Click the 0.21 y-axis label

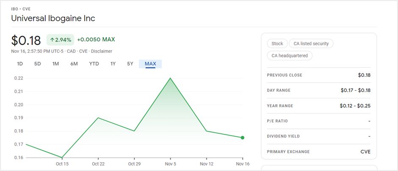[19, 91]
